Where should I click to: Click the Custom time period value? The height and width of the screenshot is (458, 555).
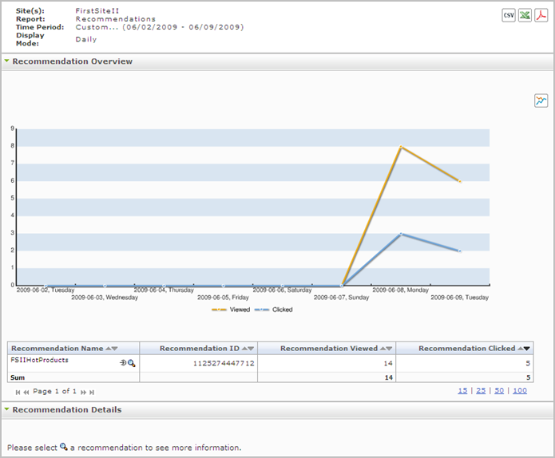click(160, 27)
